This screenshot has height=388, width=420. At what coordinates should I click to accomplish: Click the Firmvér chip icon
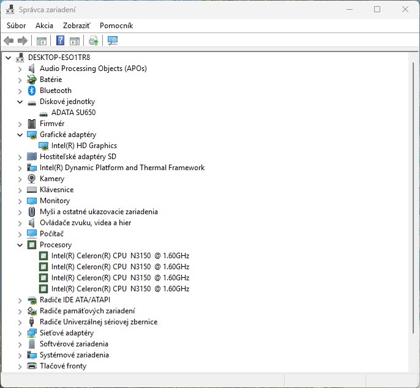pyautogui.click(x=32, y=124)
